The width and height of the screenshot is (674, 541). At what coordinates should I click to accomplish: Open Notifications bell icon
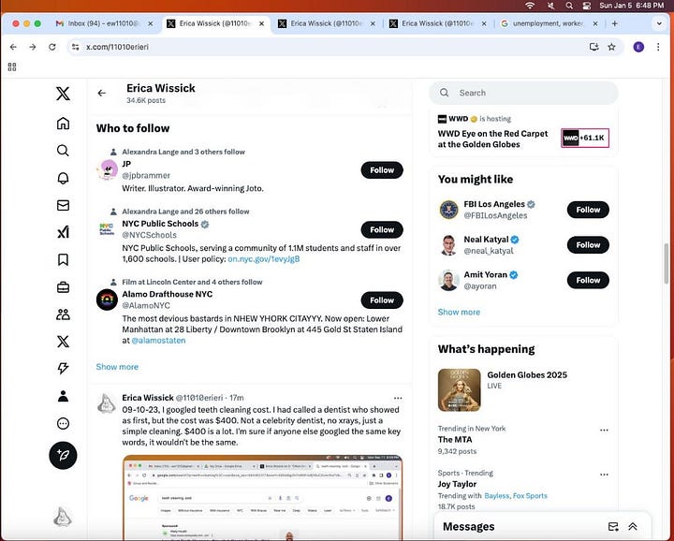(63, 178)
